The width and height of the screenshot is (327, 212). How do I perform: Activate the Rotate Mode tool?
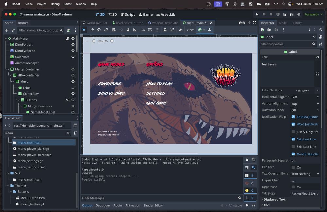[99, 30]
